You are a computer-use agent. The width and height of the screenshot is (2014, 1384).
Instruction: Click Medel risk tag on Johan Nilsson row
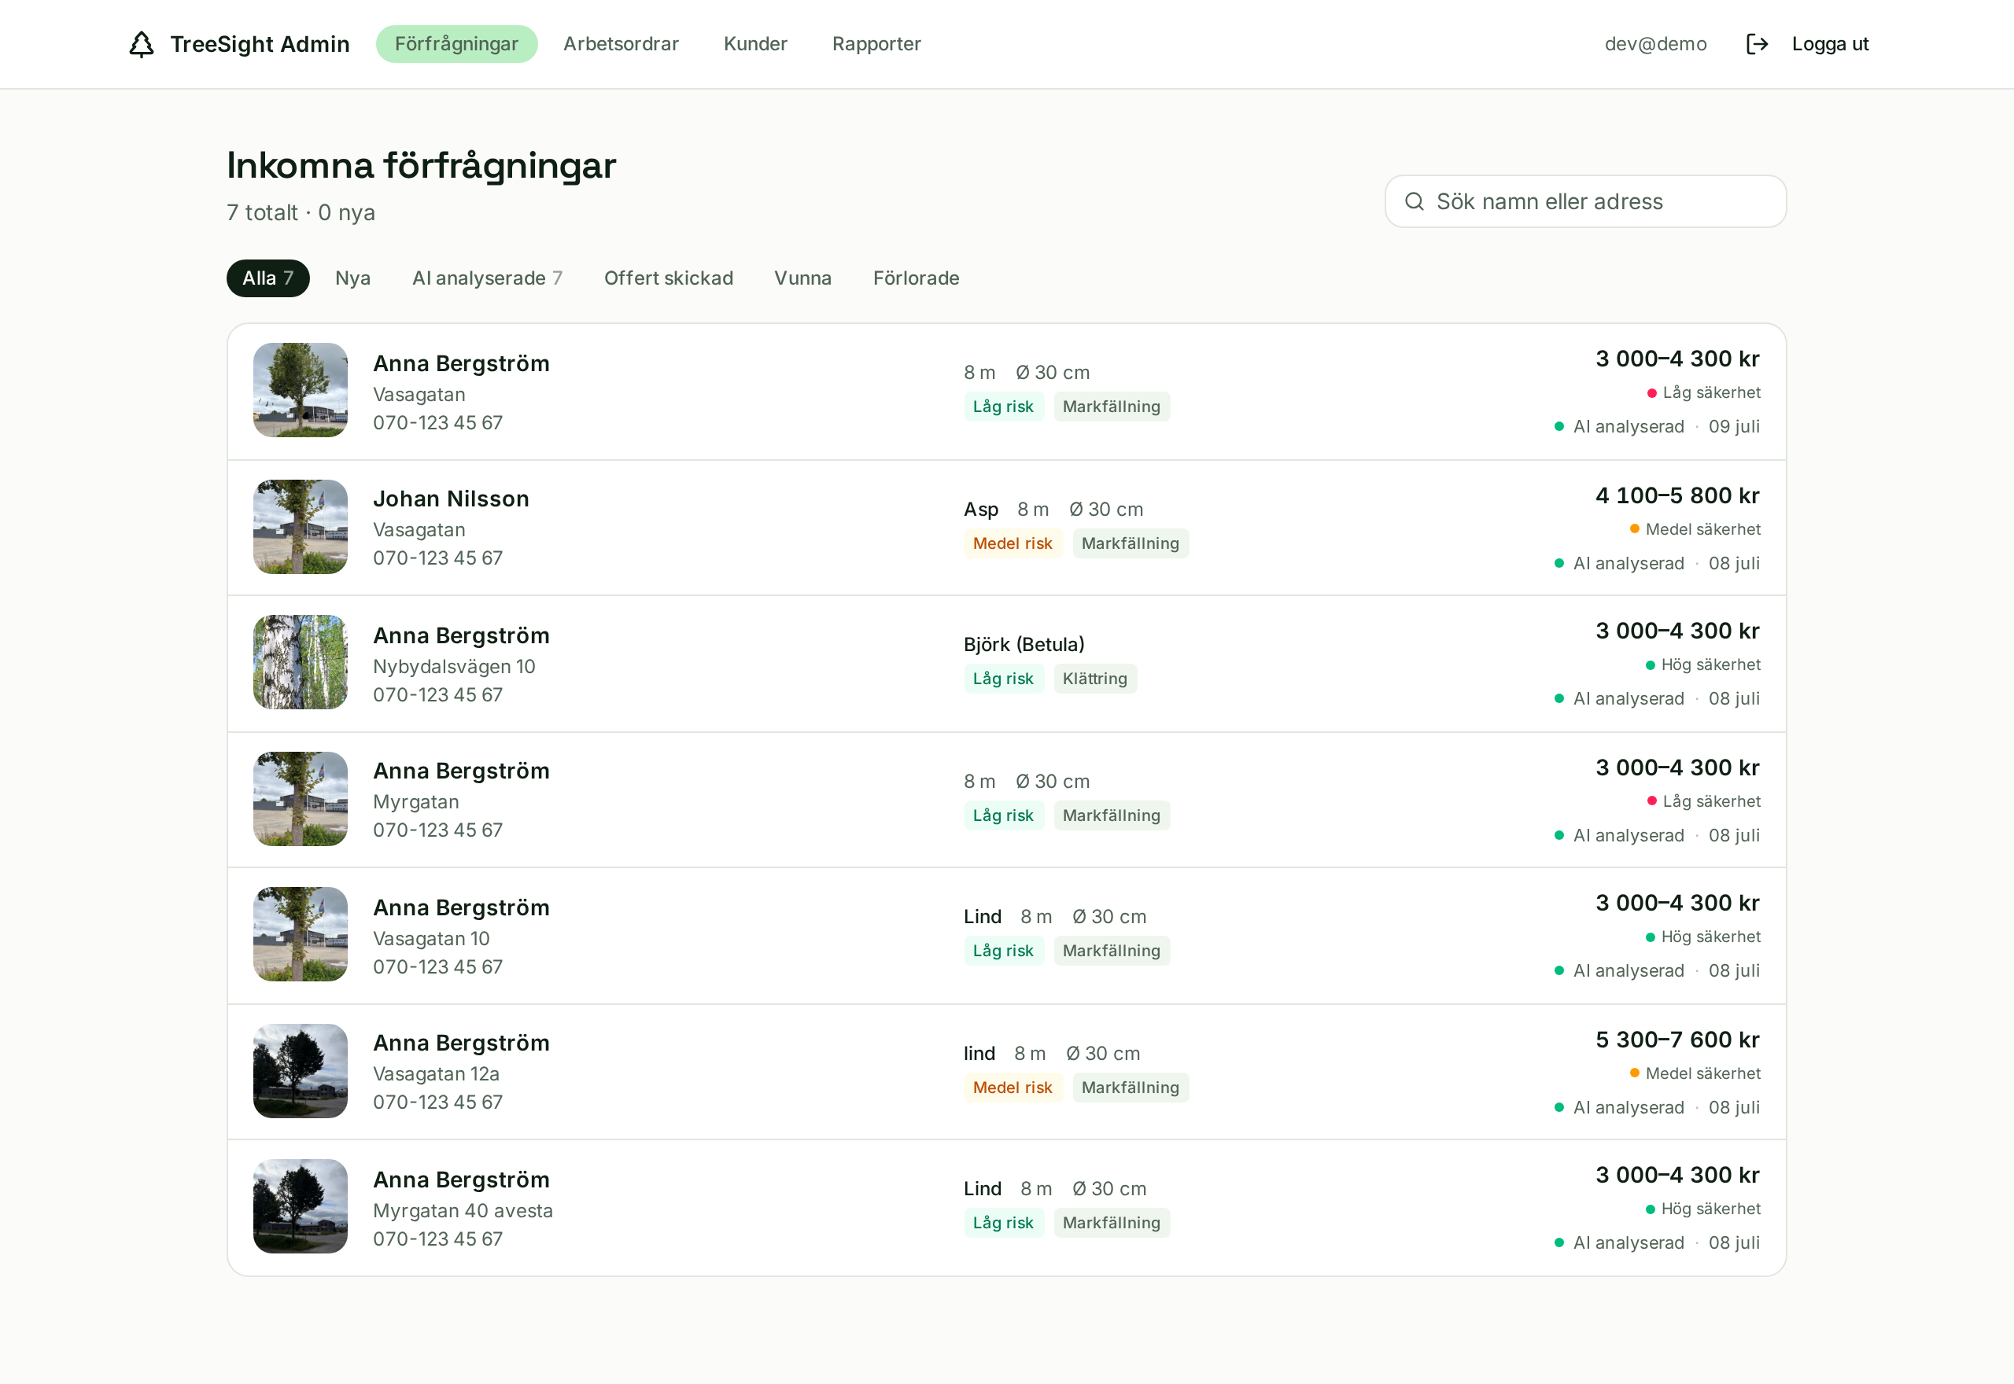1013,543
